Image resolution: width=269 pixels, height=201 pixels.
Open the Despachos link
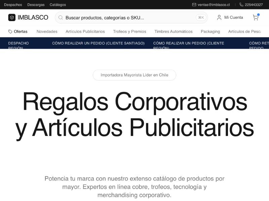(13, 5)
